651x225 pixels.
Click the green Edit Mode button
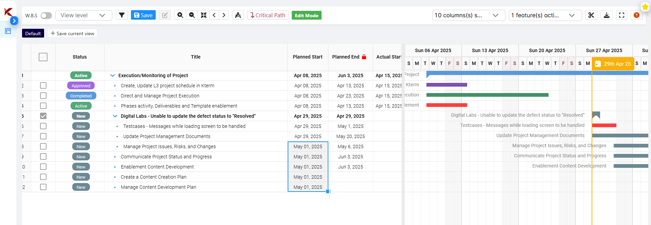pyautogui.click(x=306, y=15)
